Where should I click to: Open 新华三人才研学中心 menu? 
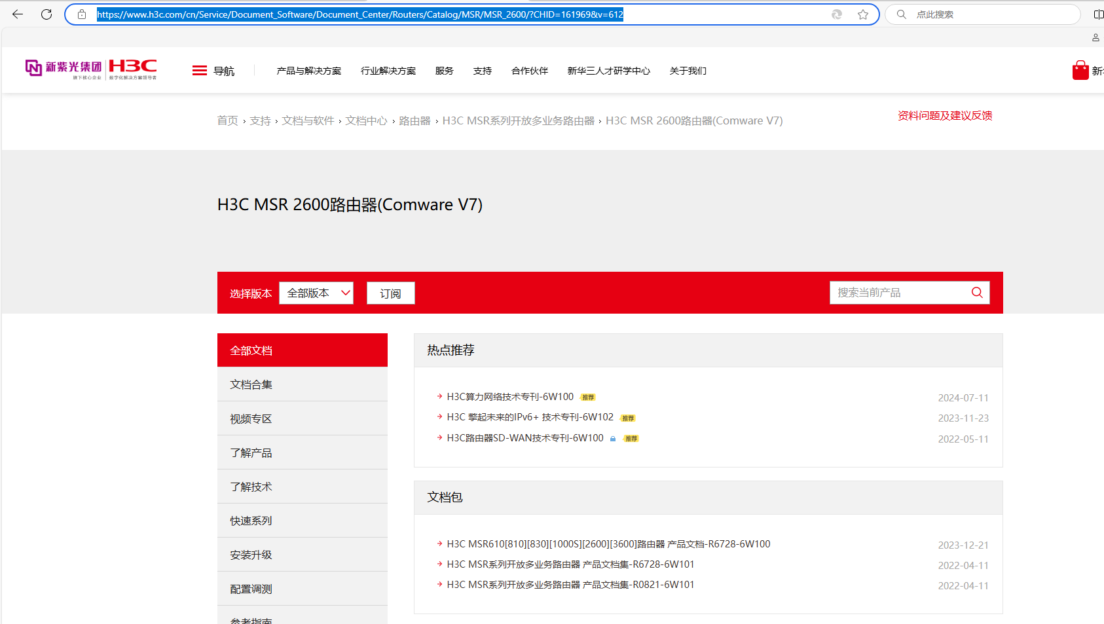pos(609,71)
